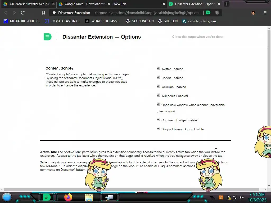Click the 'Close this page when you're done' text
Screen dimensions: 271x203
click(x=198, y=37)
